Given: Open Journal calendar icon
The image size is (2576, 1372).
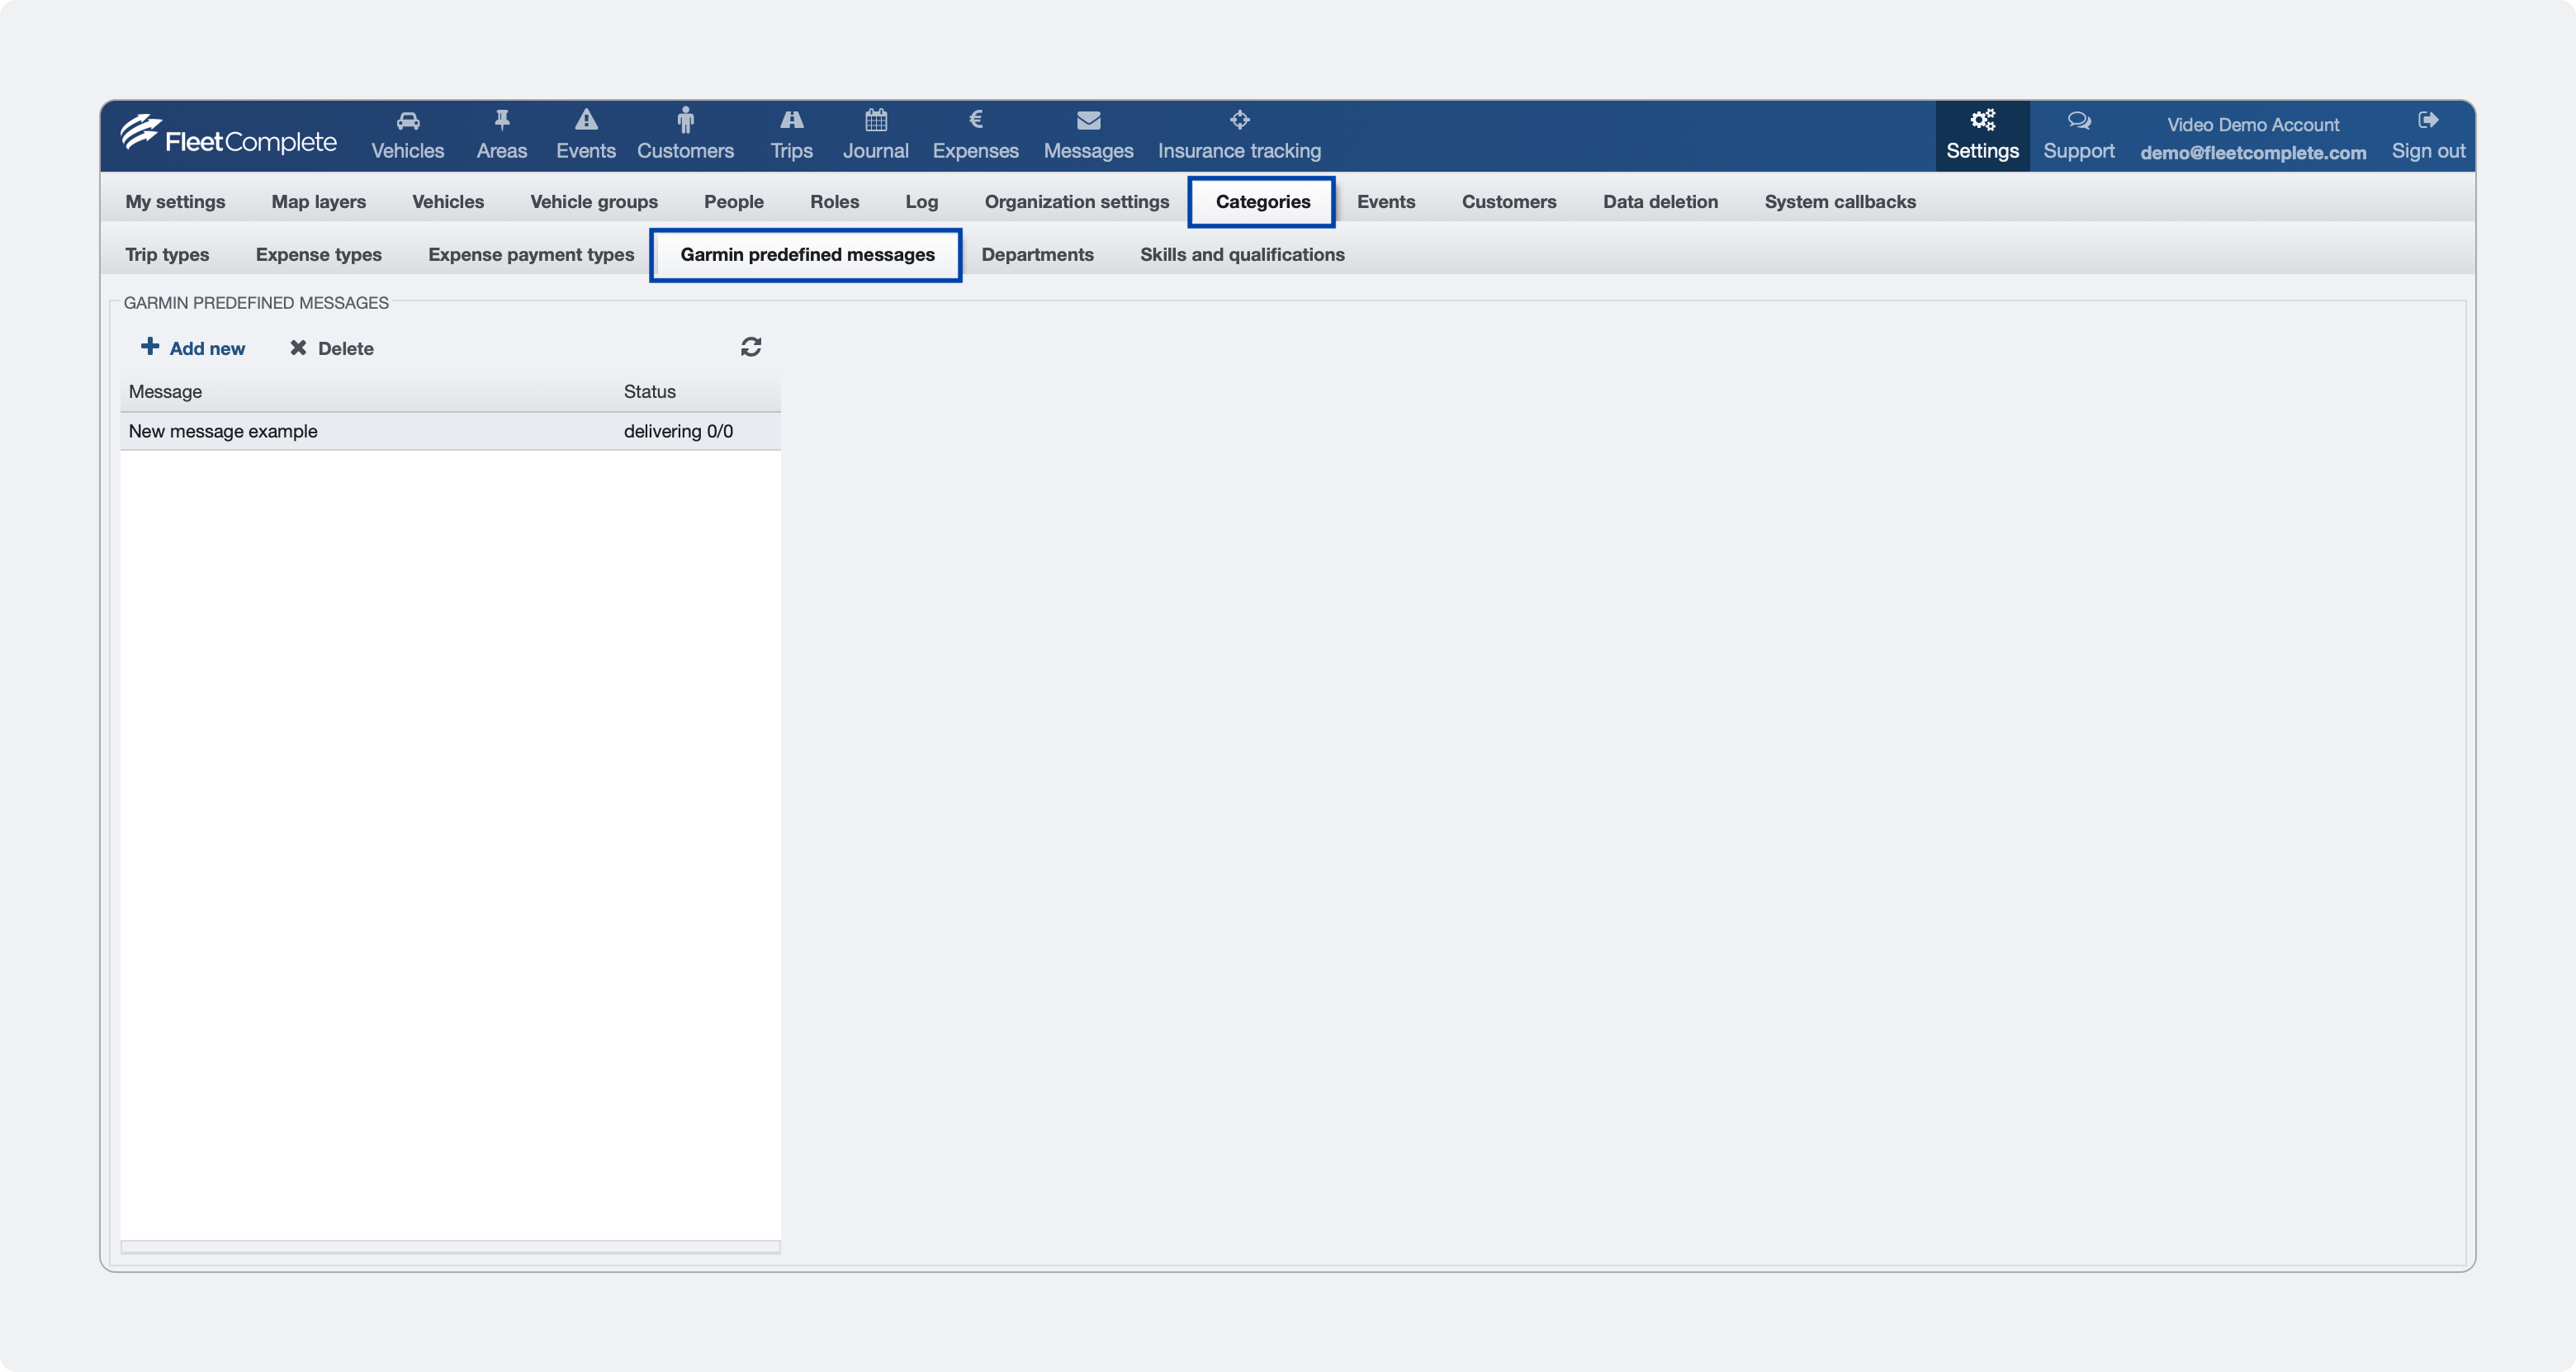Looking at the screenshot, I should click(x=876, y=120).
